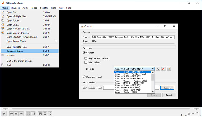Click Browse for destination file
Screen dimensions: 202x117
pyautogui.click(x=167, y=88)
